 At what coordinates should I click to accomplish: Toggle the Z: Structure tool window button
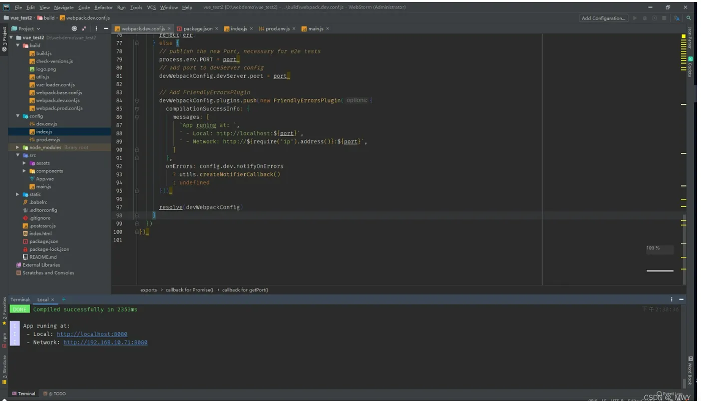pyautogui.click(x=5, y=369)
